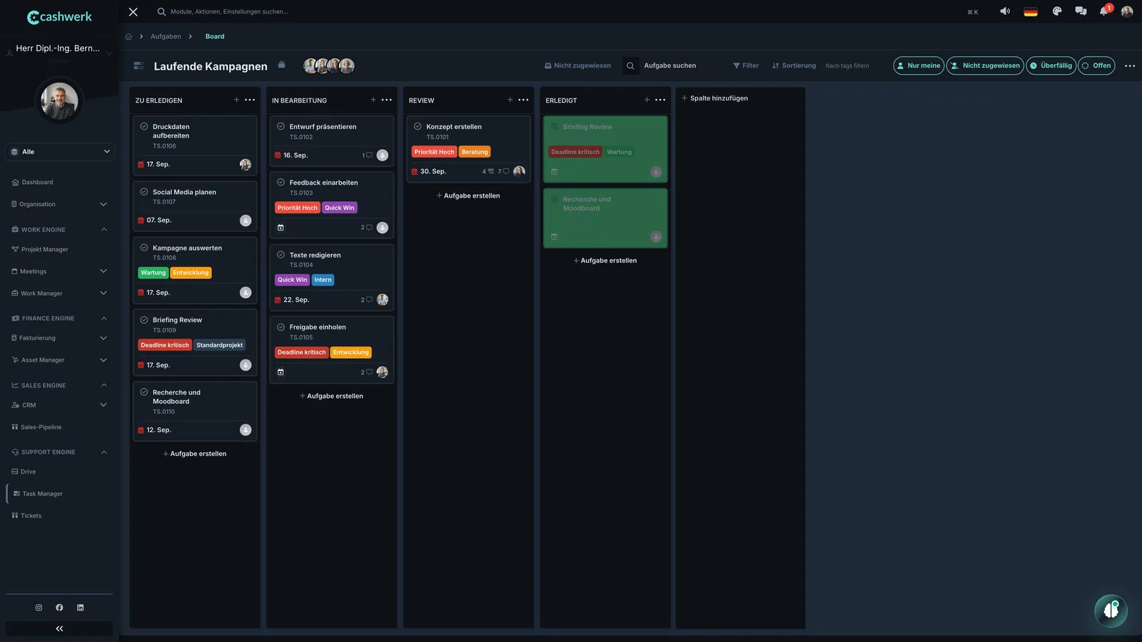Expand the Organisation menu section
This screenshot has width=1142, height=642.
click(60, 204)
